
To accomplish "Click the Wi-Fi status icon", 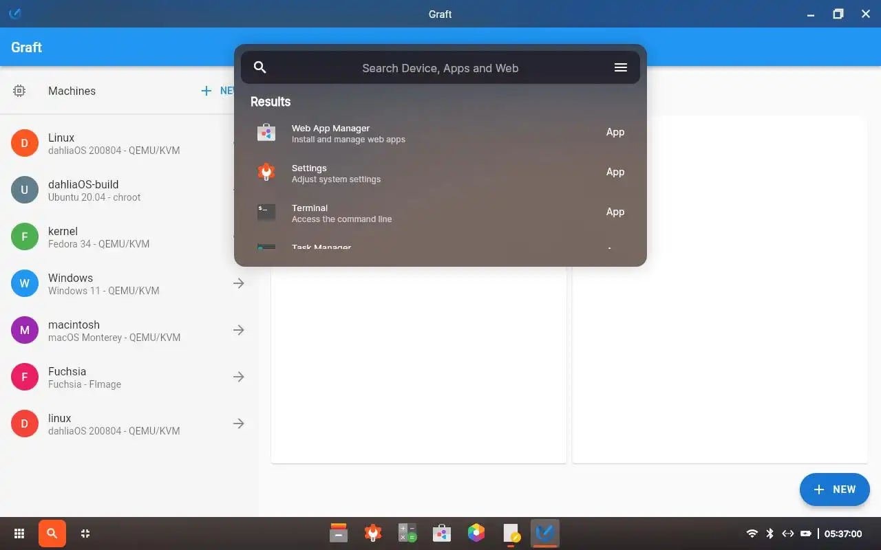I will [752, 533].
